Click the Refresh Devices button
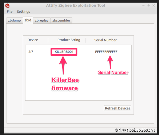This screenshot has width=159, height=135. pyautogui.click(x=118, y=108)
